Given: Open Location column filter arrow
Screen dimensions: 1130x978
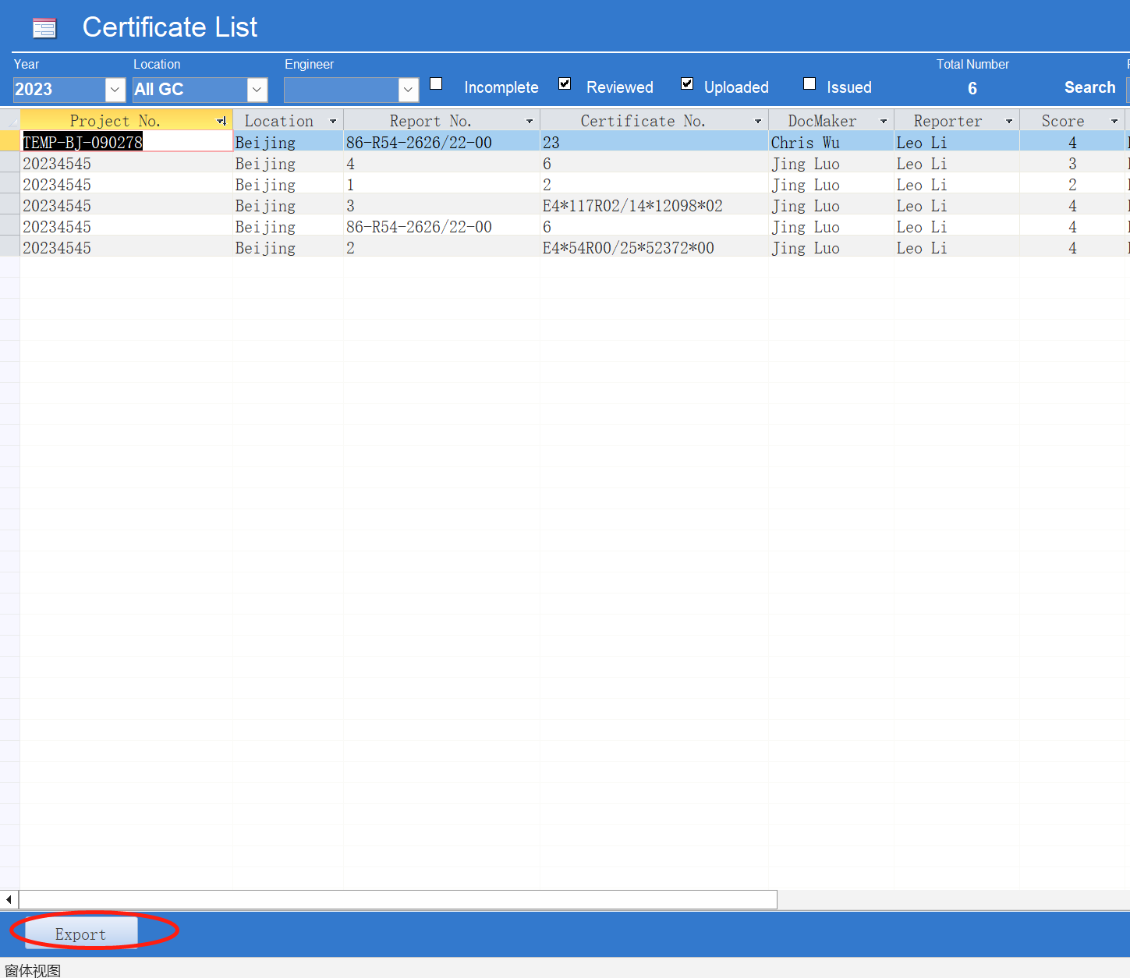Looking at the screenshot, I should [x=333, y=121].
